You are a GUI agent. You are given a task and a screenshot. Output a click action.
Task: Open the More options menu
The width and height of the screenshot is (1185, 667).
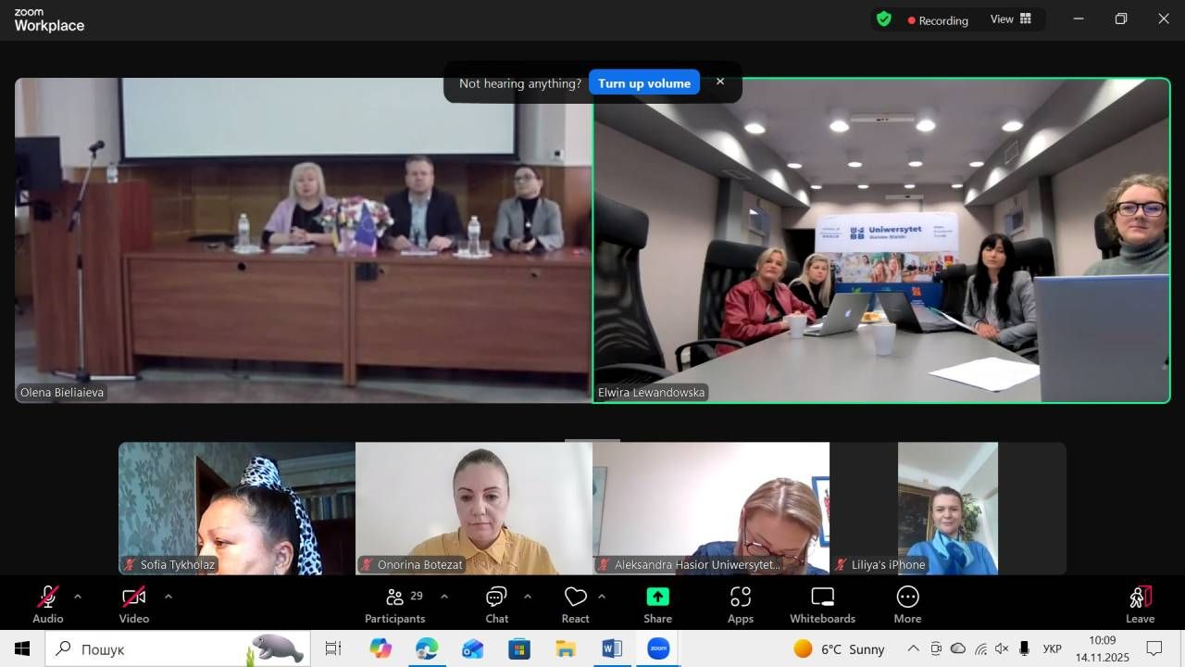(907, 604)
